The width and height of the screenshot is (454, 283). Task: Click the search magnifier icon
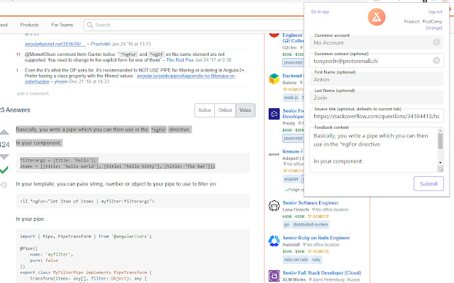click(90, 25)
